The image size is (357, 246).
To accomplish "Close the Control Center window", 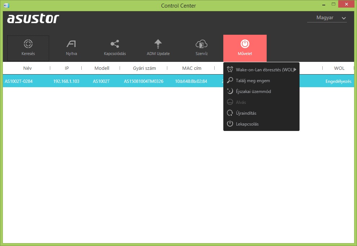I will [346, 4].
